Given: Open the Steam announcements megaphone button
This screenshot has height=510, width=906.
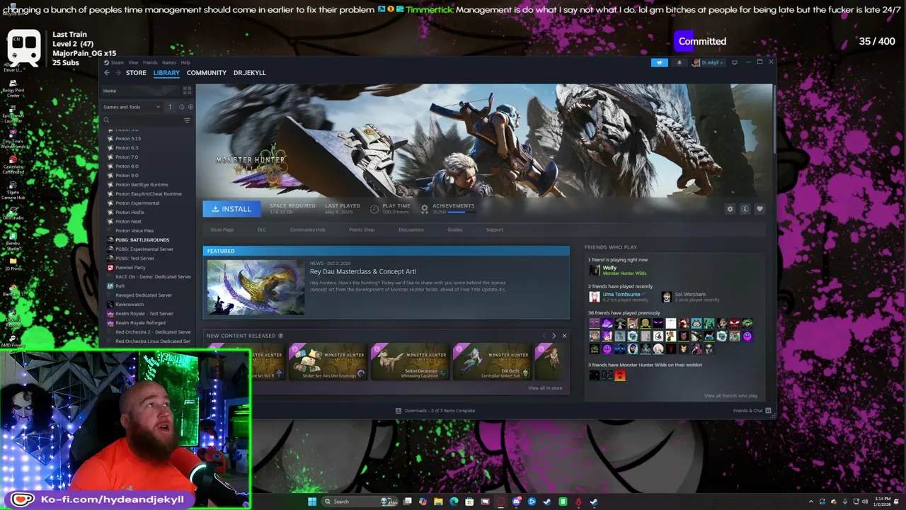Looking at the screenshot, I should [x=659, y=62].
